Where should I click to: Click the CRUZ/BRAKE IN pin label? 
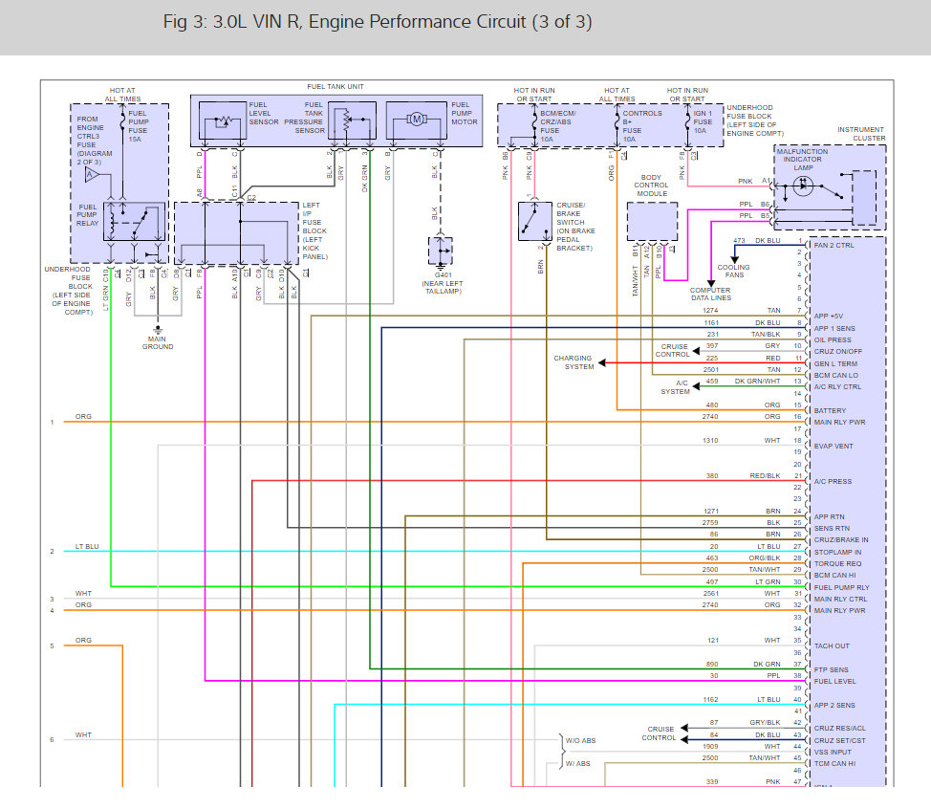(x=841, y=540)
